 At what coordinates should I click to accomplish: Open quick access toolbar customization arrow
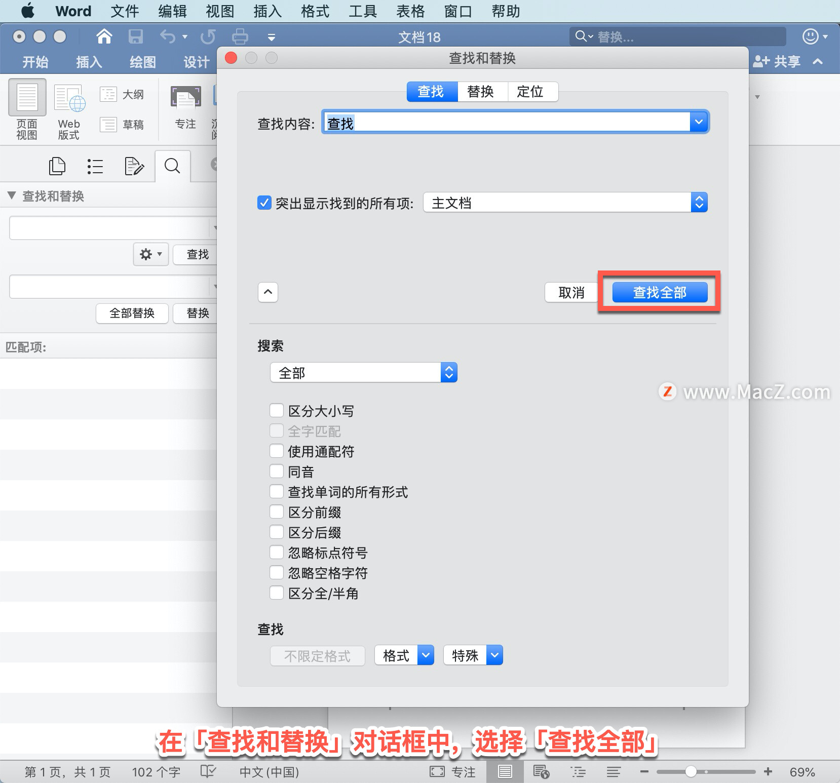(272, 37)
